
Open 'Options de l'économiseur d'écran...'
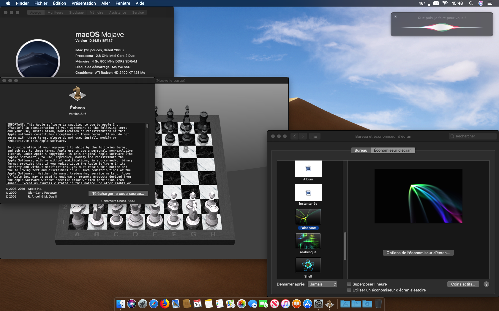point(418,253)
